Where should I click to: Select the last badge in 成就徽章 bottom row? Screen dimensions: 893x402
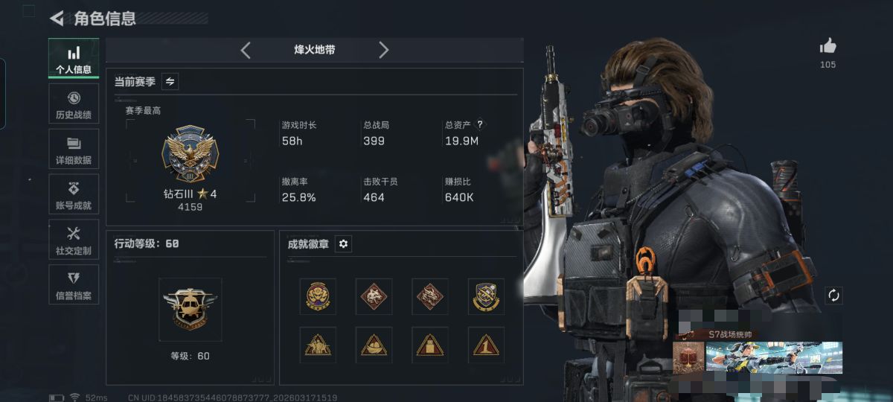coord(486,345)
